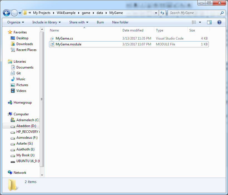Image resolution: width=228 pixels, height=195 pixels.
Task: Open the Share with dropdown
Action: [79, 22]
